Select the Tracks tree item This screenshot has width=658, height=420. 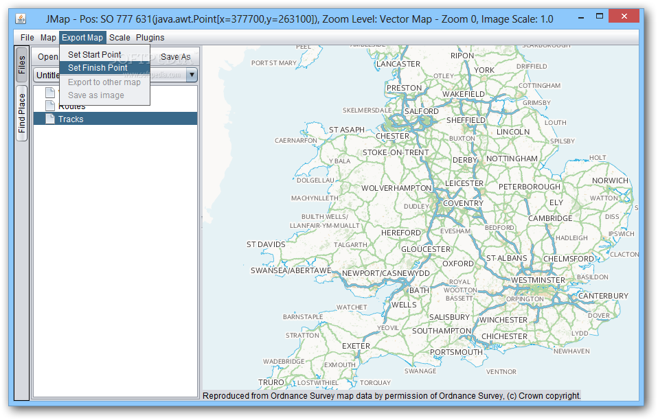pos(115,119)
